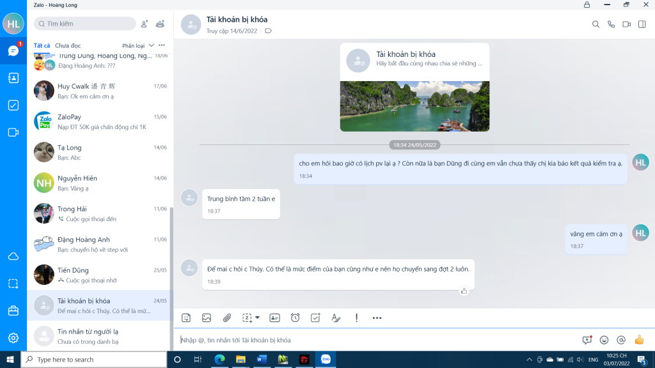Toggle priority message exclamation mark
The width and height of the screenshot is (655, 368).
click(x=356, y=318)
